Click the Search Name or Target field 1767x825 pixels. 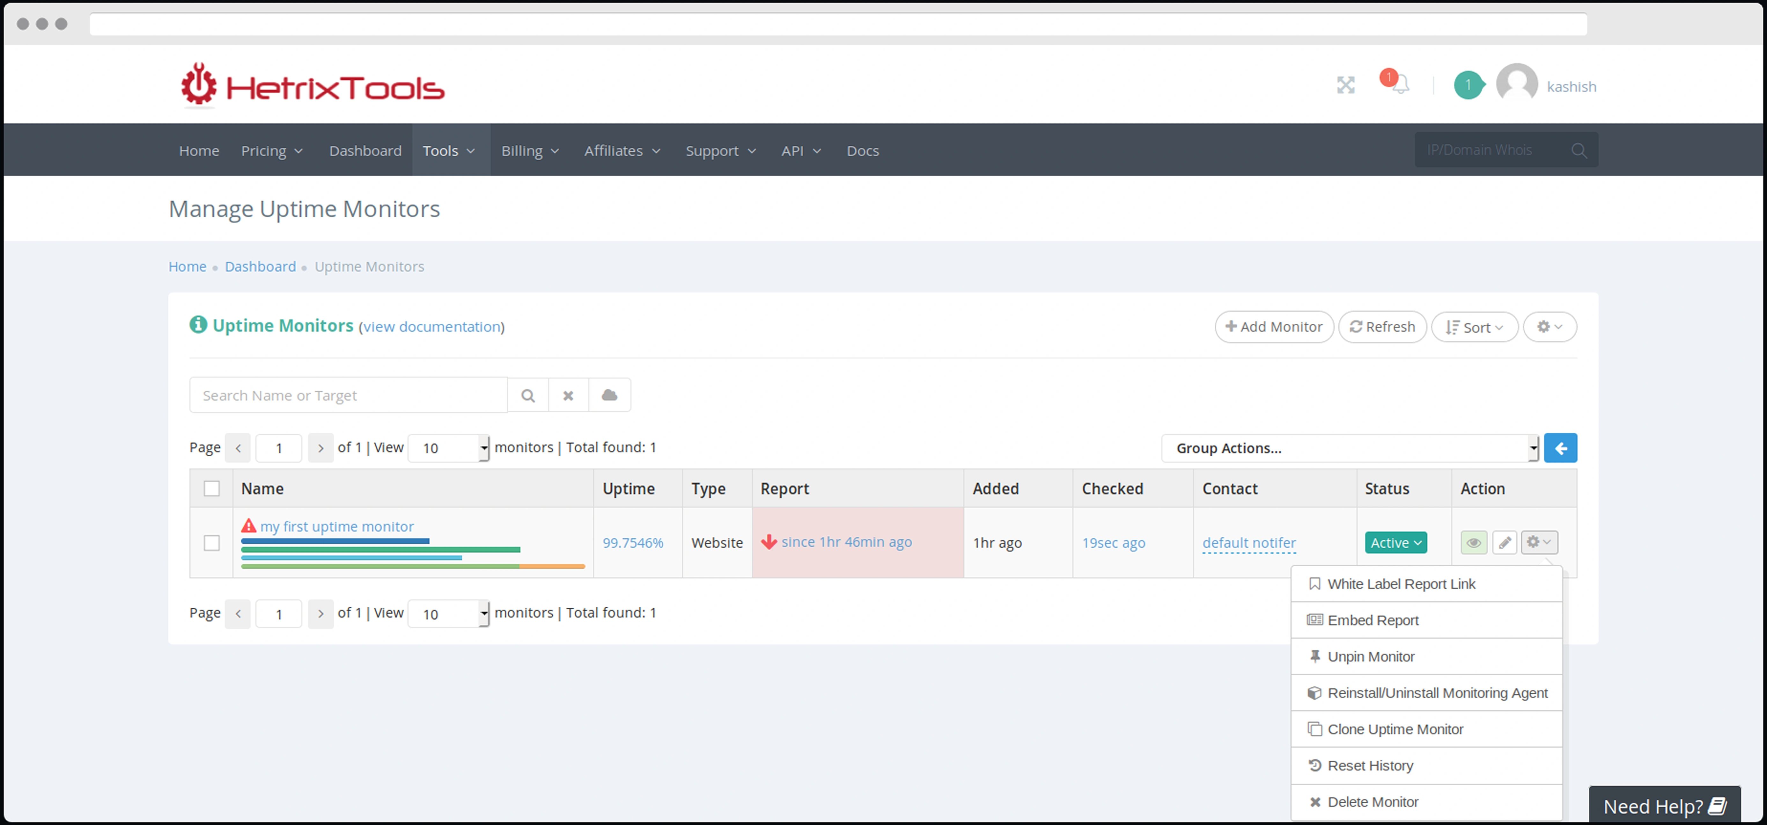click(348, 395)
